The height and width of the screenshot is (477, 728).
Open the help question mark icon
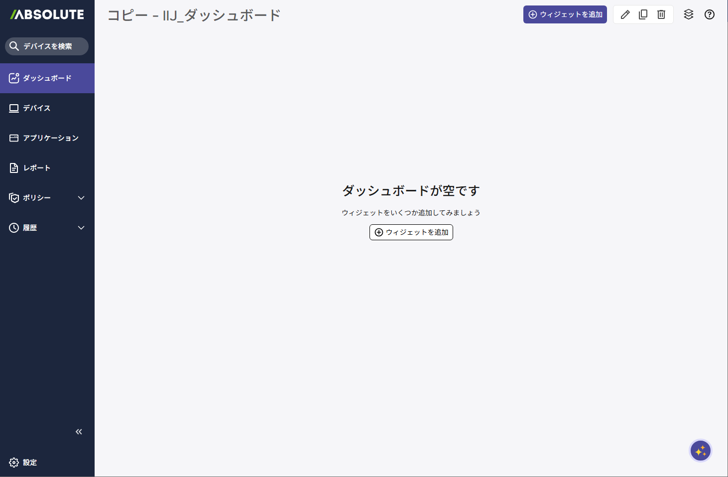710,14
